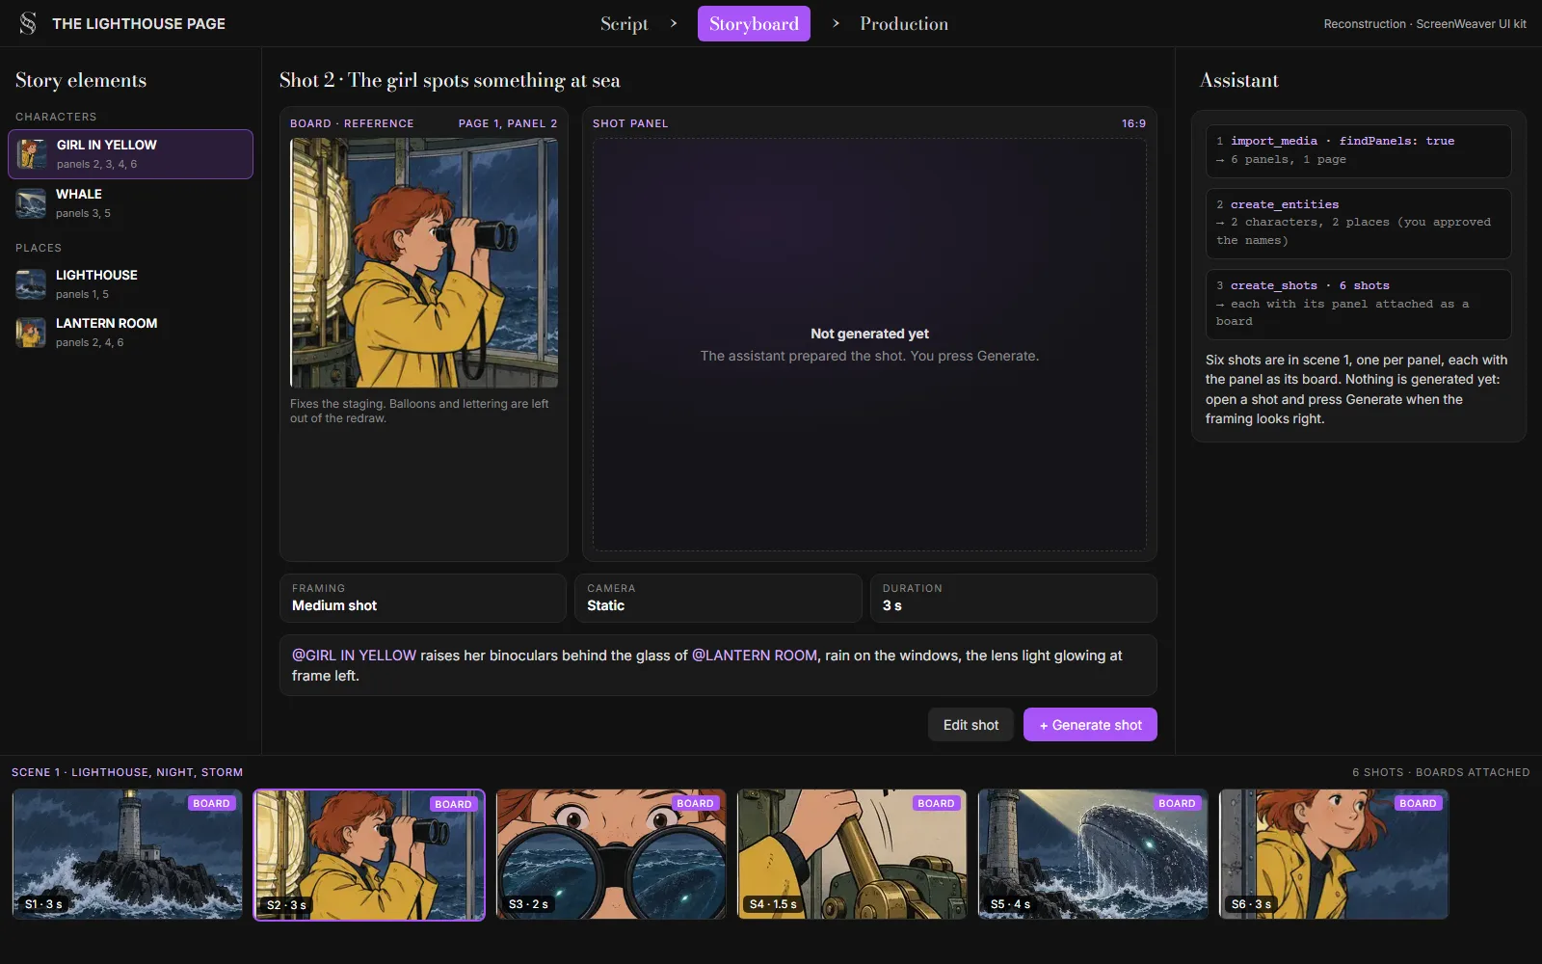
Task: Click the Duration 3 s field
Action: [x=1013, y=598]
